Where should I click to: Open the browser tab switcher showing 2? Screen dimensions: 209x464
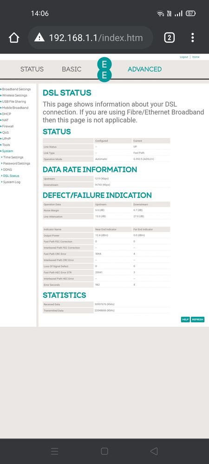coord(169,38)
